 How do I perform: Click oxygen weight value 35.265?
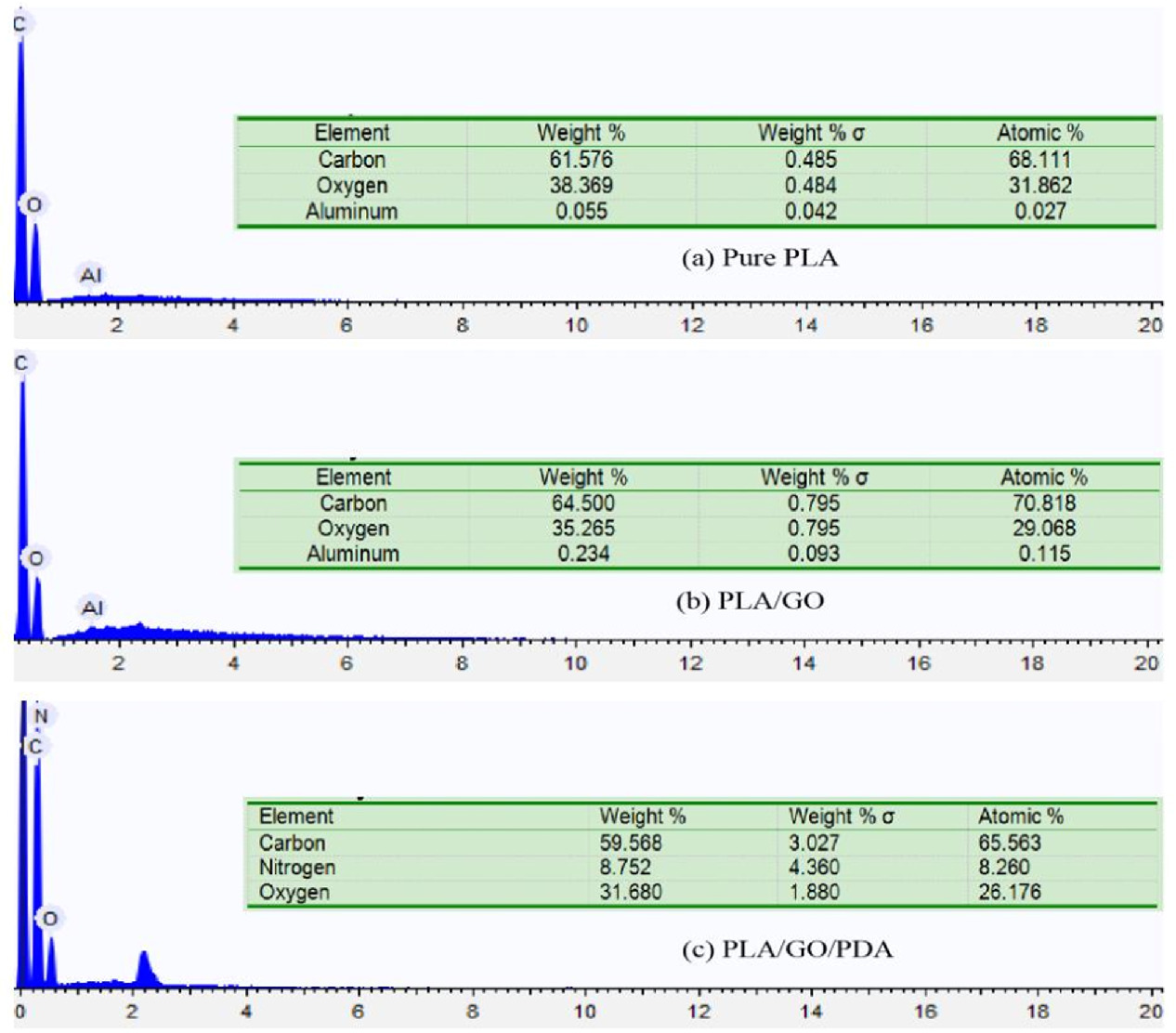(583, 529)
